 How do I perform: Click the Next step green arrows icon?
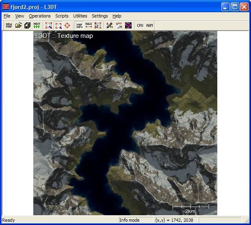coord(37,25)
